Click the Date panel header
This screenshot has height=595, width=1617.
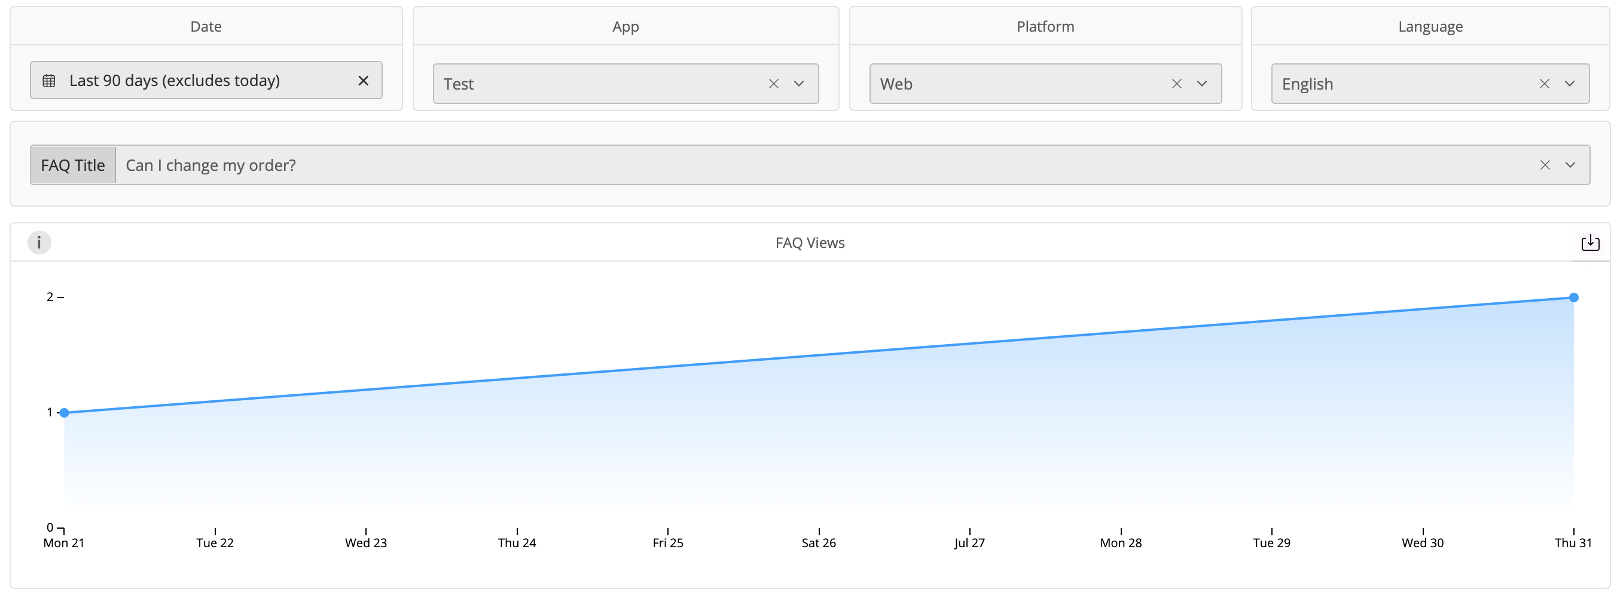pos(206,26)
